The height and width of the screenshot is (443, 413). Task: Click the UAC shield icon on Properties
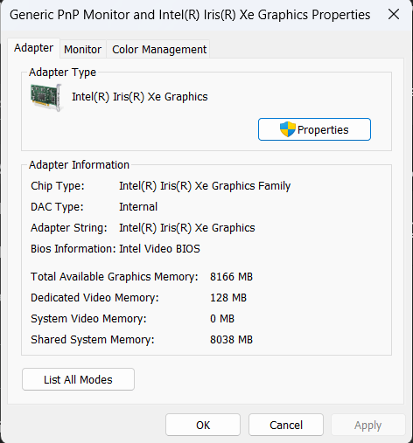[x=288, y=129]
